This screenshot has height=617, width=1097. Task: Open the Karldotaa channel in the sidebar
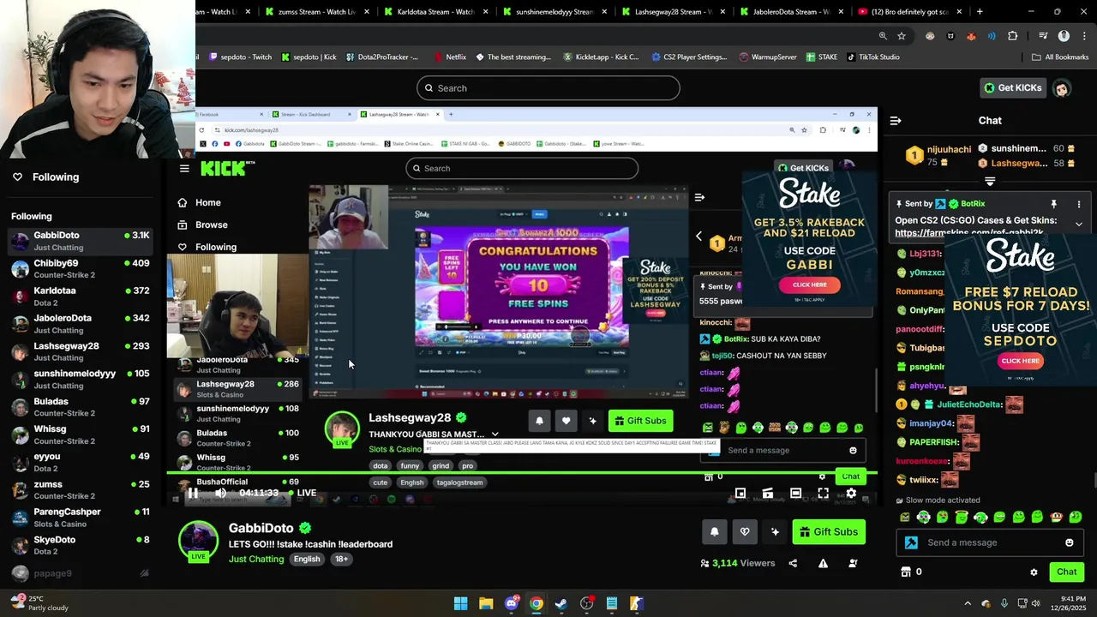point(81,296)
